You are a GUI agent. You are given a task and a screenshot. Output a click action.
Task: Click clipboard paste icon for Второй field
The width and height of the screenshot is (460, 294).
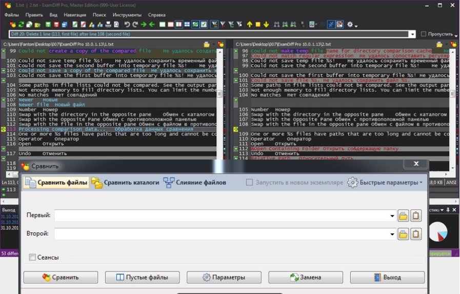[x=416, y=234]
